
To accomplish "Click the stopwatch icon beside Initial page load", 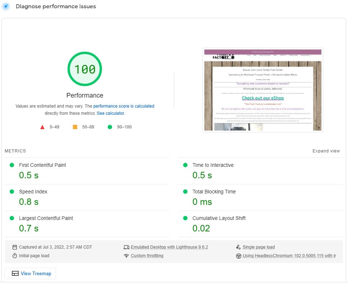I will [x=15, y=256].
